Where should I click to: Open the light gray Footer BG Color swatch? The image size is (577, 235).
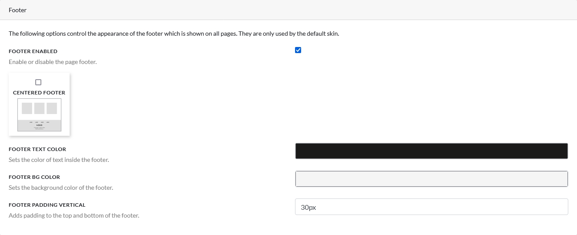click(431, 179)
